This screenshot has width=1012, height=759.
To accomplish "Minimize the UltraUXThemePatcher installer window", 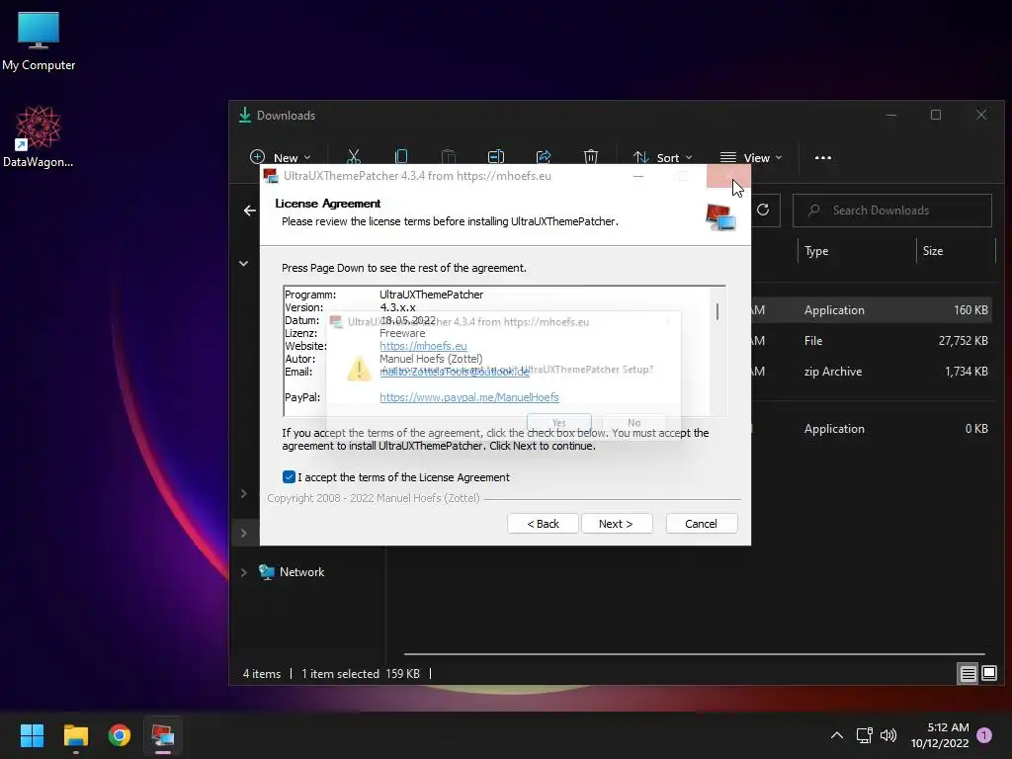I will point(638,176).
